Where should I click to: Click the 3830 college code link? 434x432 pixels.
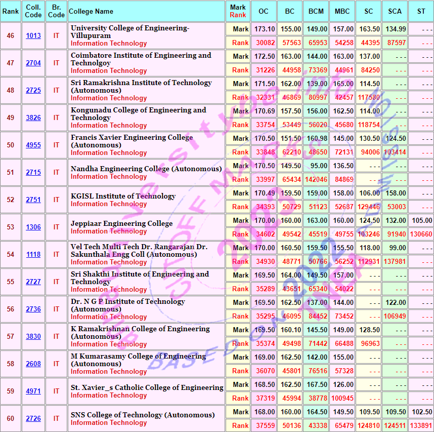(x=33, y=337)
